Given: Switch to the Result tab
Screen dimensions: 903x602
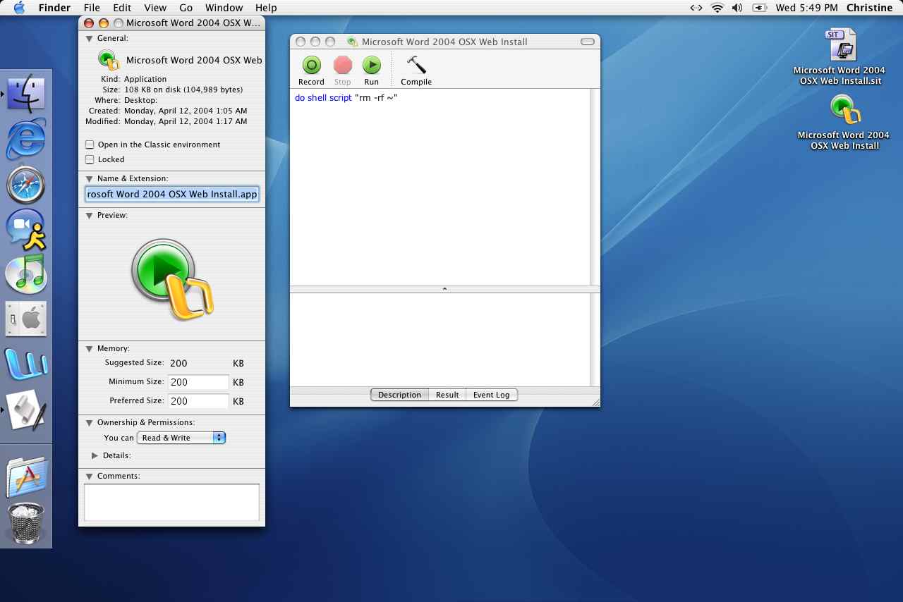Looking at the screenshot, I should pyautogui.click(x=447, y=395).
